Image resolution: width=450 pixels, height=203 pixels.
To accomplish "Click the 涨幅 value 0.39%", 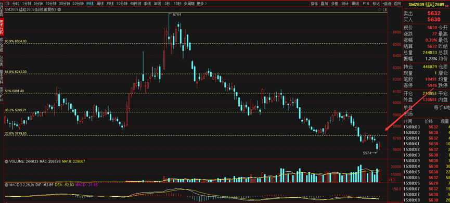I will (x=431, y=40).
